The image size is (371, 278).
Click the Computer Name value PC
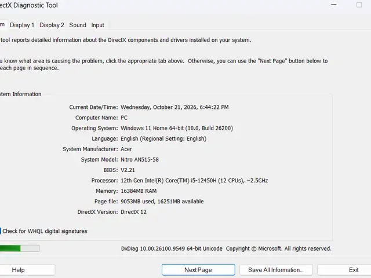tap(124, 118)
